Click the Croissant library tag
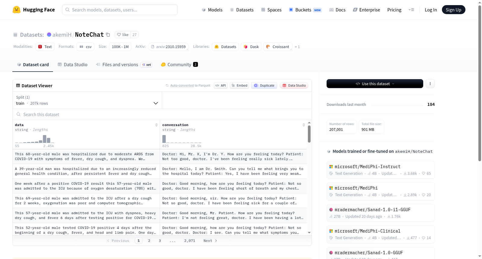Viewport: 482px width, 259px height. [278, 47]
